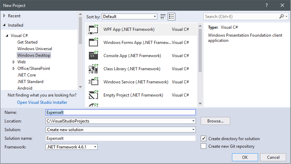The image size is (291, 164).
Task: Open the Location path dropdown
Action: click(x=193, y=121)
